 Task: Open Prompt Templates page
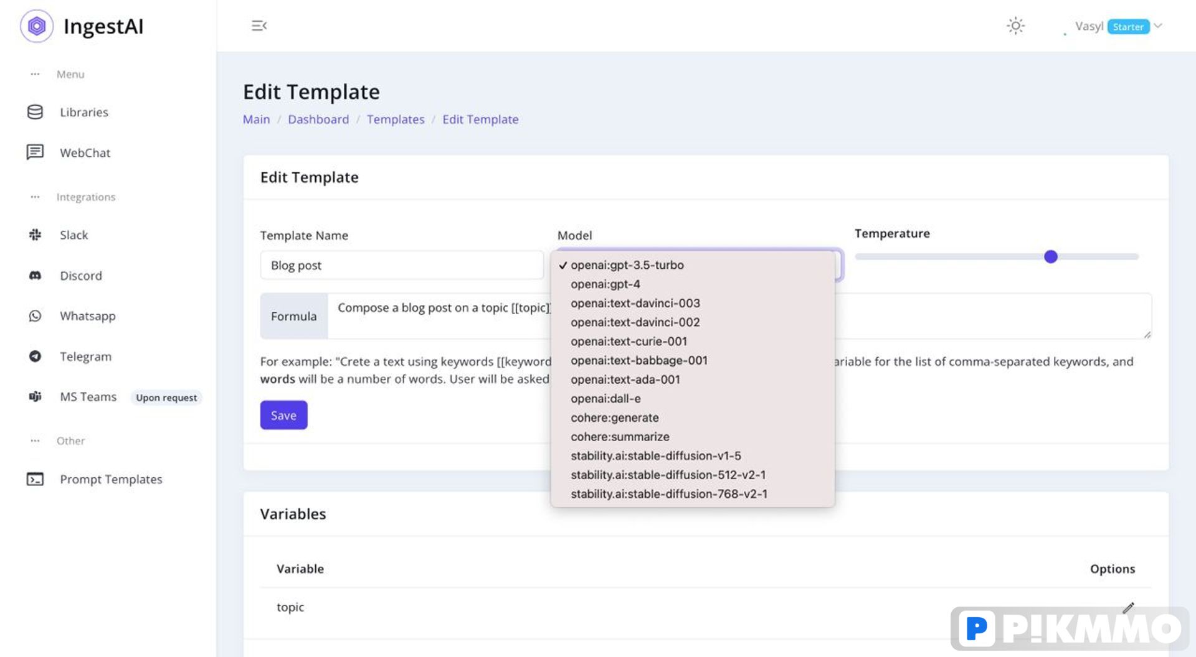[x=111, y=479]
